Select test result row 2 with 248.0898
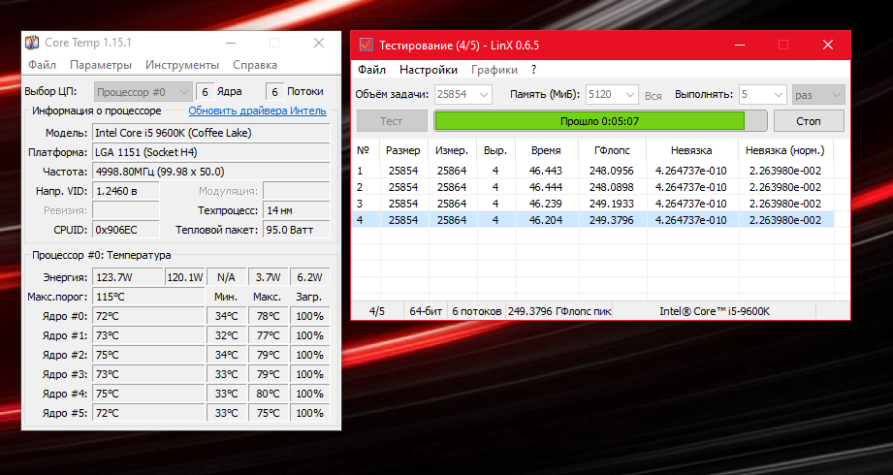This screenshot has width=893, height=475. 592,187
